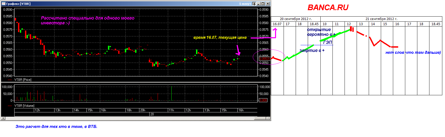Click the red current price marker on axis
445x137 pixels.
pos(264,59)
